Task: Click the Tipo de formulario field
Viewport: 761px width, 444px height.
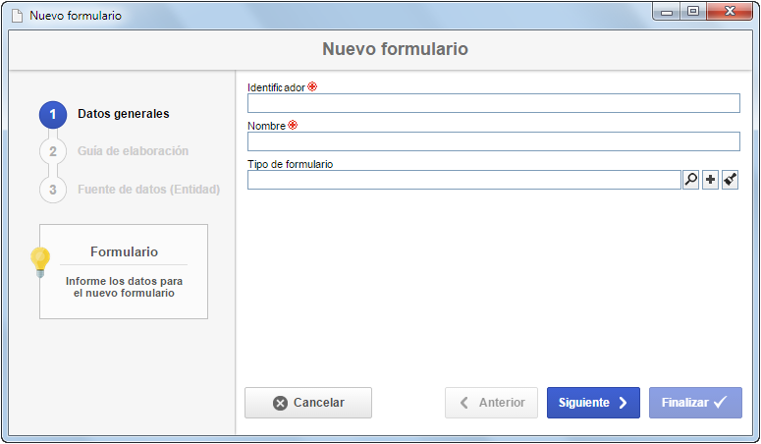Action: coord(464,180)
